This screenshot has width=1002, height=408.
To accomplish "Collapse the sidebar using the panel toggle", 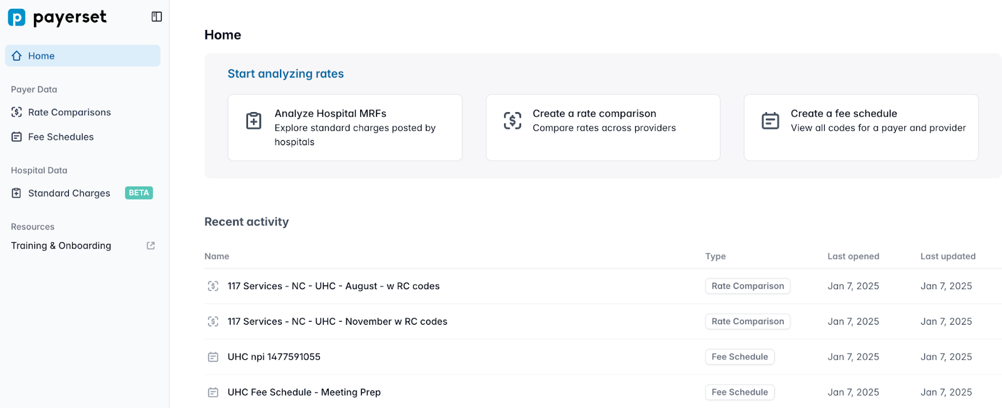I will click(157, 17).
